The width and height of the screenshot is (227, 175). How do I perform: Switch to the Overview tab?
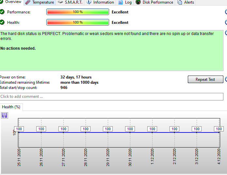point(11,2)
